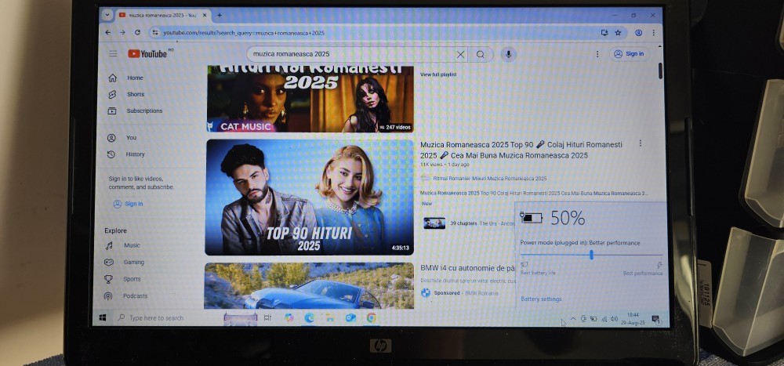Open the Top 90 Hituri 2025 thumbnail

[309, 197]
